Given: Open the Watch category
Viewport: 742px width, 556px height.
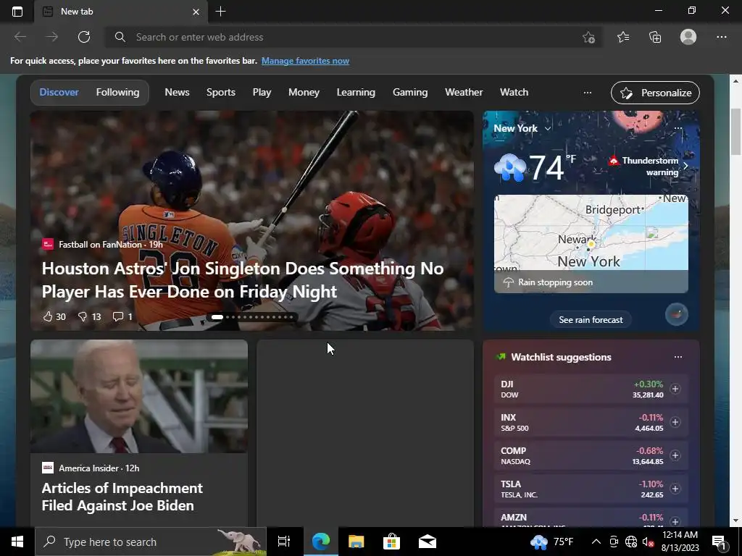Looking at the screenshot, I should pos(514,92).
